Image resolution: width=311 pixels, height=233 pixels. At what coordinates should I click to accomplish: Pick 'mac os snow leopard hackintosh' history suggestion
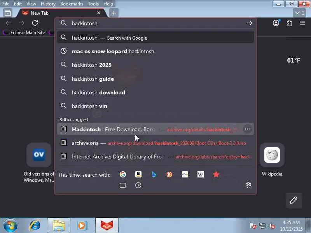click(155, 51)
